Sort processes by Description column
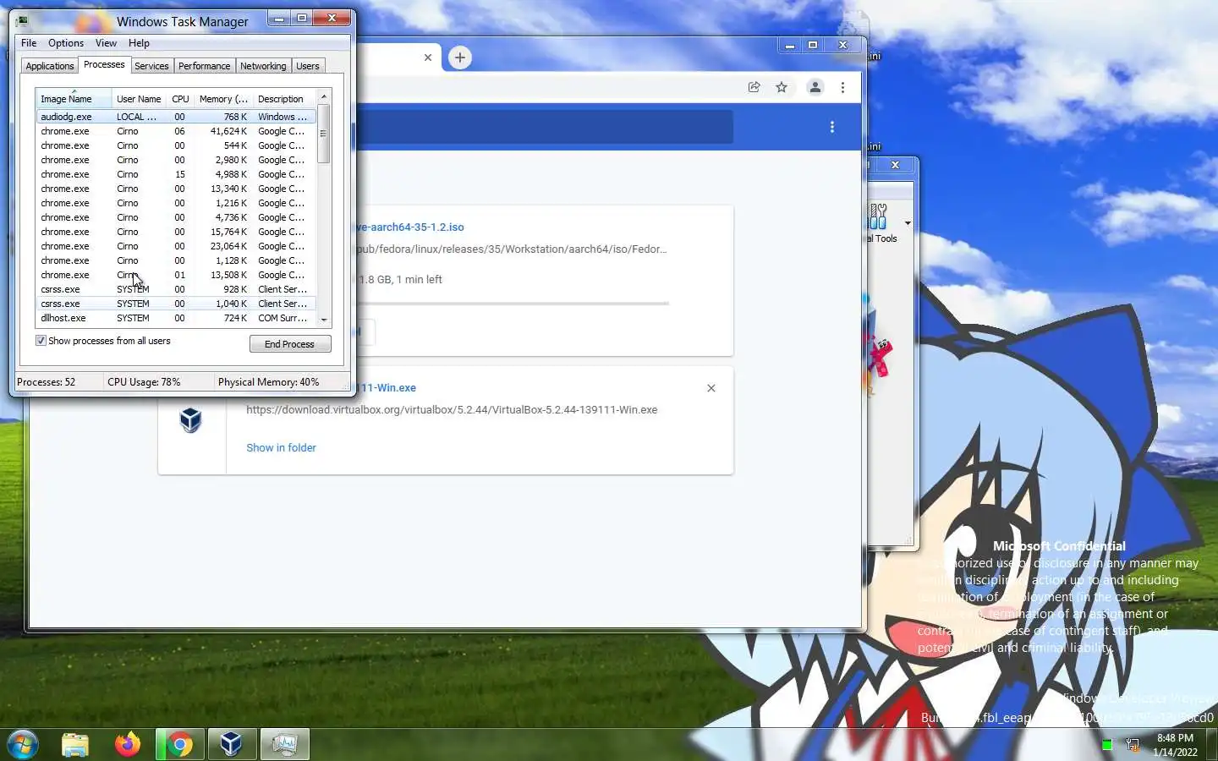 [284, 99]
